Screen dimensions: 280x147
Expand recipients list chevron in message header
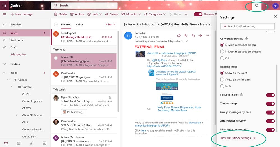pyautogui.click(x=186, y=41)
